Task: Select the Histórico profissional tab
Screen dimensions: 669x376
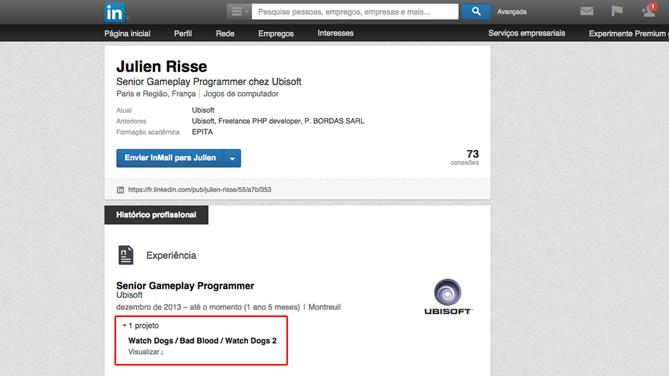Action: 156,215
